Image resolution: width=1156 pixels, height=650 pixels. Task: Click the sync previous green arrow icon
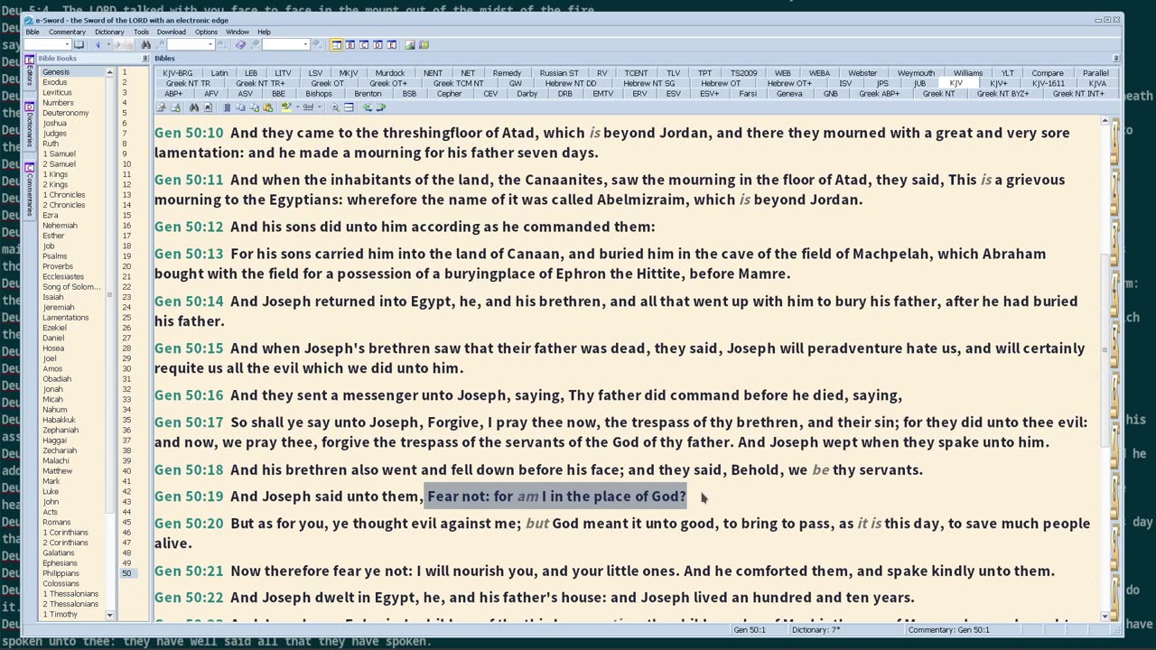pos(367,107)
